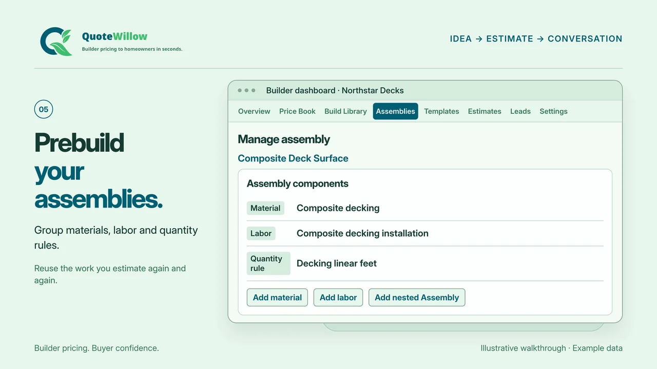The image size is (657, 369).
Task: Click the Builder pricing. Buyer confidence. footer
Action: 96,348
